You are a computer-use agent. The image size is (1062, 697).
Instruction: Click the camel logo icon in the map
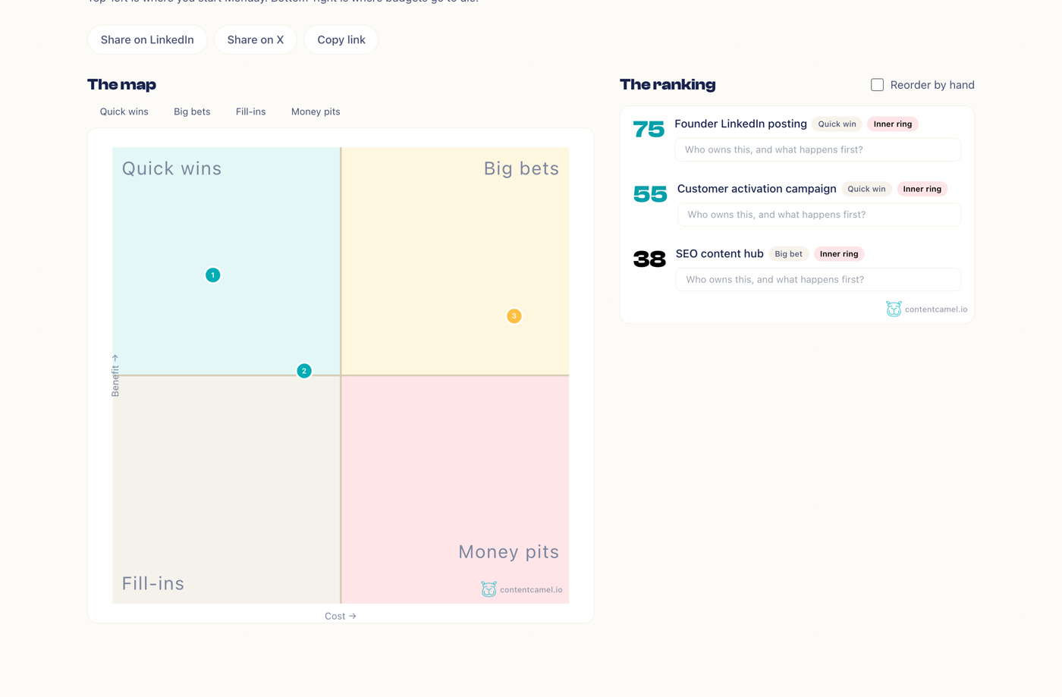coord(489,589)
